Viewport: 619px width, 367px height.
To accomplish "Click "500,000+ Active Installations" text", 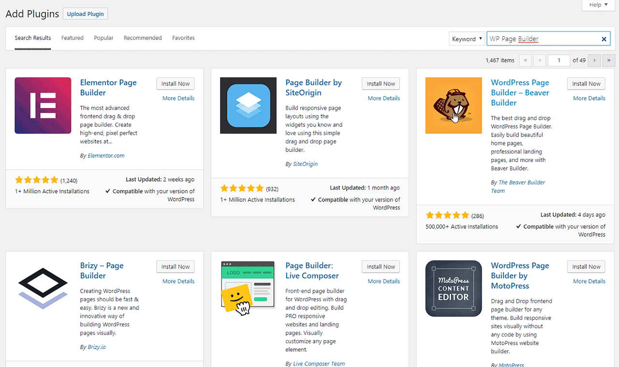I will 462,226.
